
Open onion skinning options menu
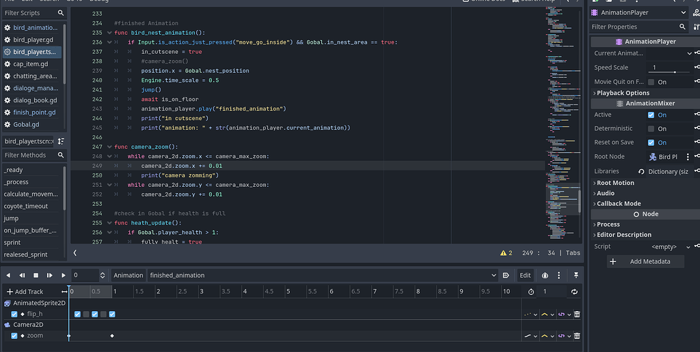pyautogui.click(x=558, y=276)
